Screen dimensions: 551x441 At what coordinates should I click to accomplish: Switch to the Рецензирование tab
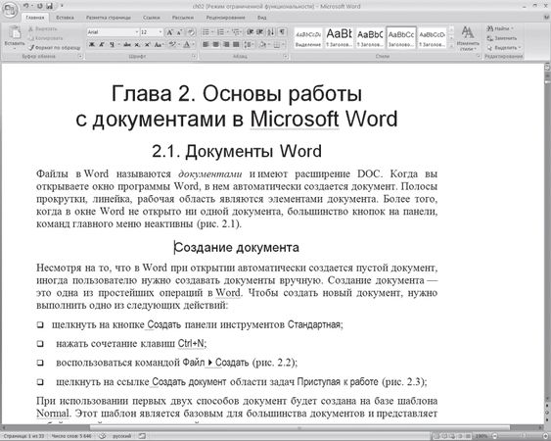(226, 18)
